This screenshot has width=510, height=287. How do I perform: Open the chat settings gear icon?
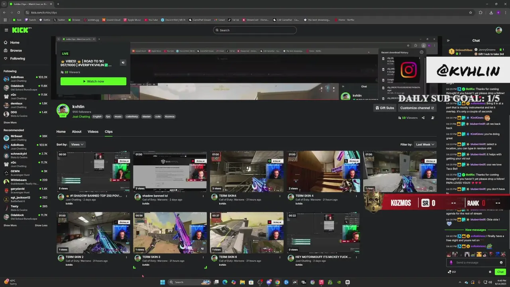click(490, 272)
